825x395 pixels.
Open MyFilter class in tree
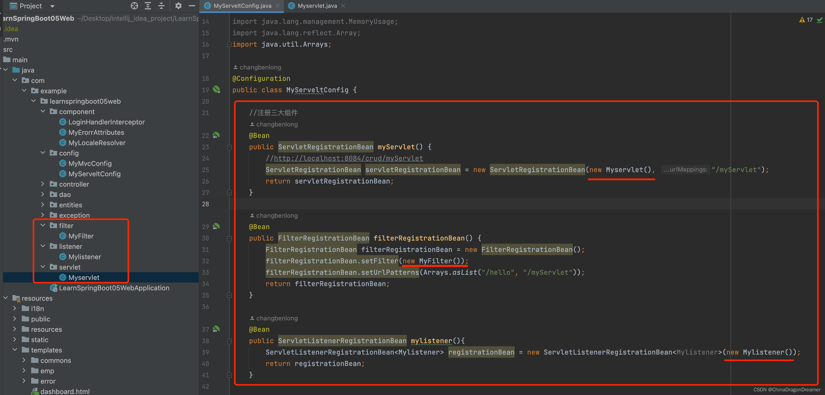point(81,236)
